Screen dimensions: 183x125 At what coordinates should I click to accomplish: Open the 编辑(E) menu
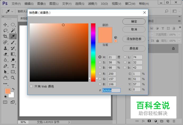29,4
